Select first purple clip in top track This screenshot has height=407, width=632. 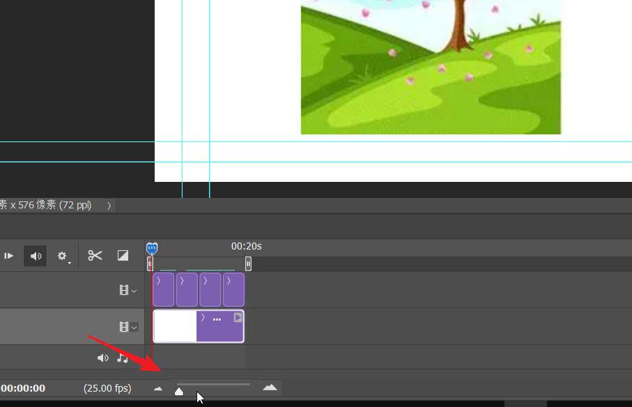point(163,289)
